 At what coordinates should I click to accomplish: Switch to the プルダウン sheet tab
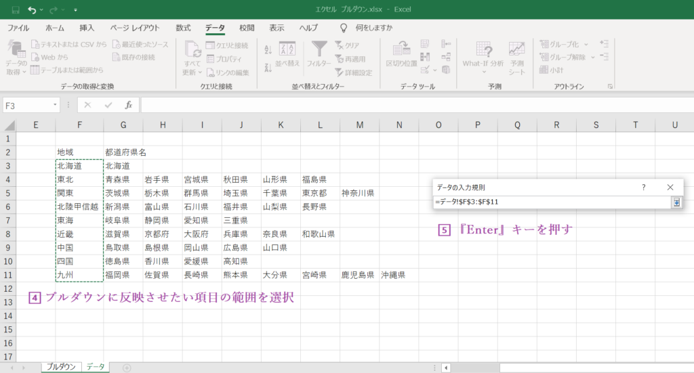tap(60, 367)
